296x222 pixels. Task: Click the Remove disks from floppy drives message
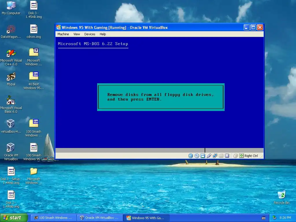pyautogui.click(x=160, y=97)
